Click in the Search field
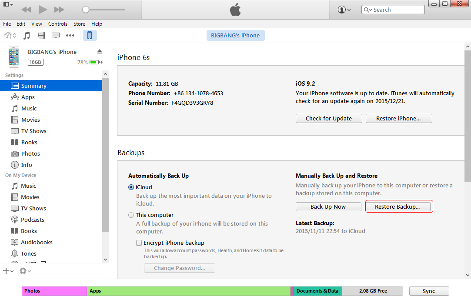Viewport: 471px width, 303px height. pos(393,10)
